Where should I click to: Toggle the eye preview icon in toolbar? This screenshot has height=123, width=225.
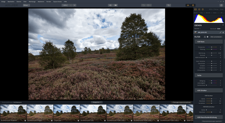(110, 5)
